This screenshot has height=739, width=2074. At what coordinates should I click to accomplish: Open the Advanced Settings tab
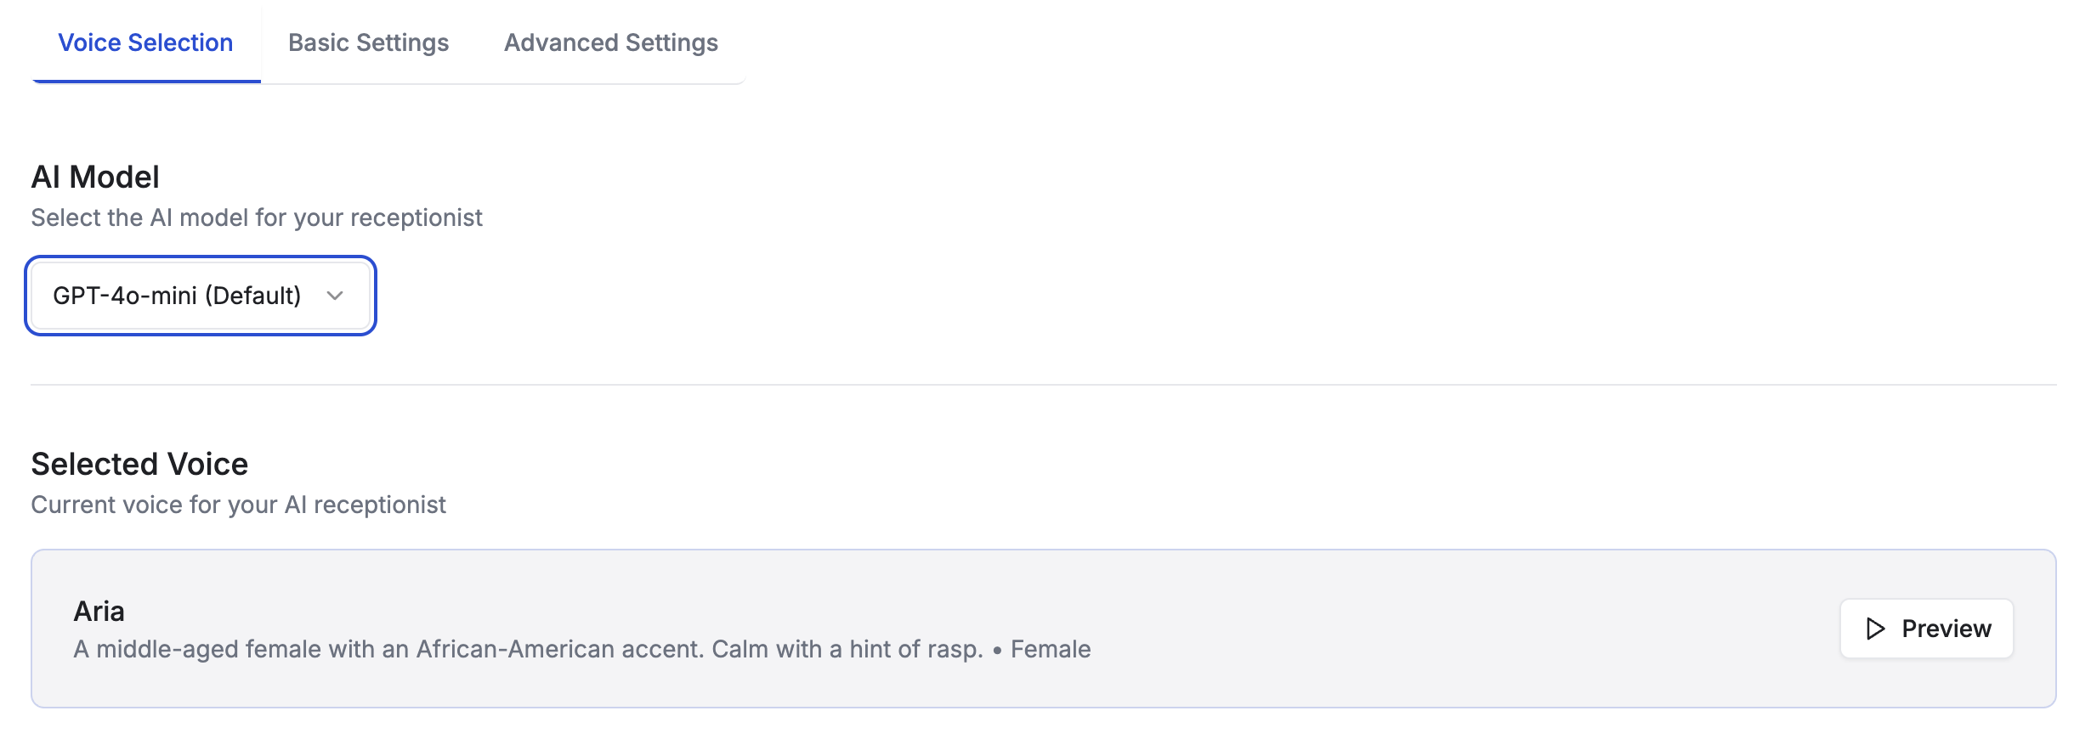click(611, 42)
